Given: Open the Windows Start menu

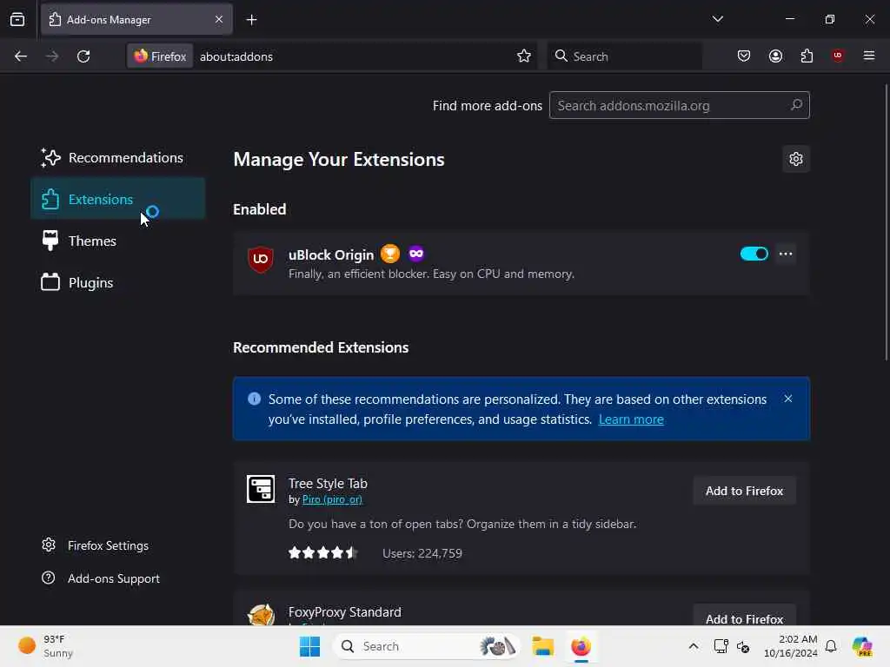Looking at the screenshot, I should point(309,646).
